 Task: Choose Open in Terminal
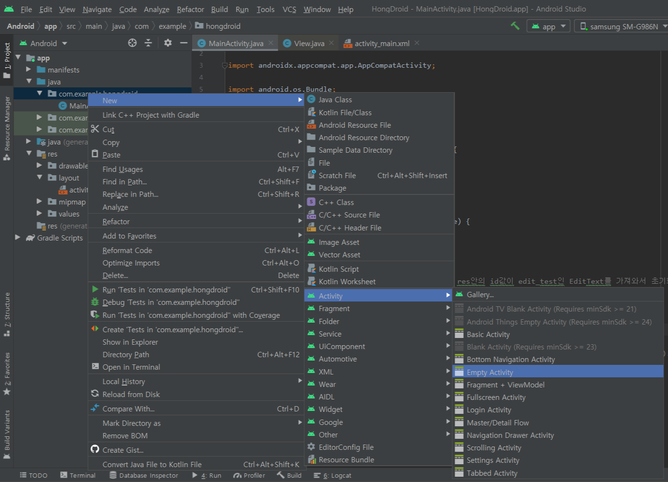coord(196,367)
